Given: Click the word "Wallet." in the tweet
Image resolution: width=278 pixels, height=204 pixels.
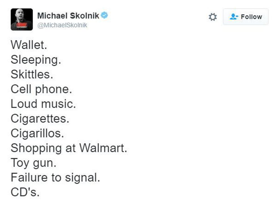Looking at the screenshot, I should [x=29, y=45].
